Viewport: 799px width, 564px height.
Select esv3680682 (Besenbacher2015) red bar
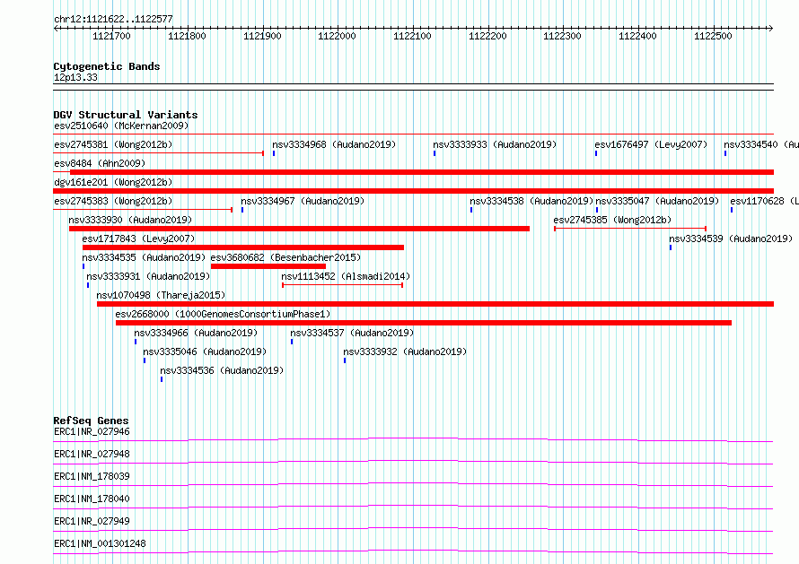268,266
